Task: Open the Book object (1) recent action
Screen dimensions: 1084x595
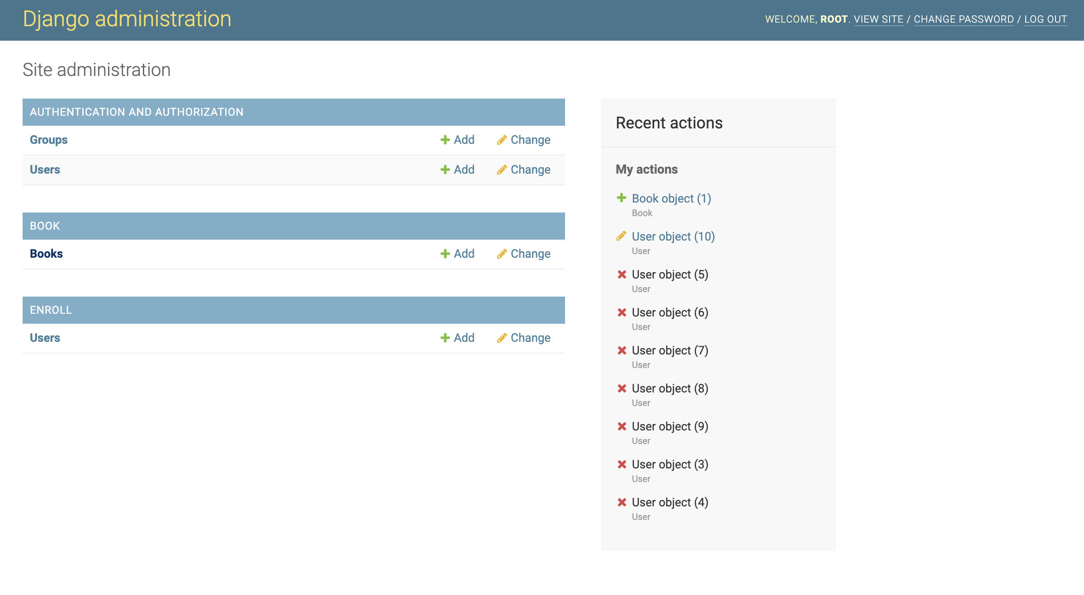Action: click(x=671, y=198)
